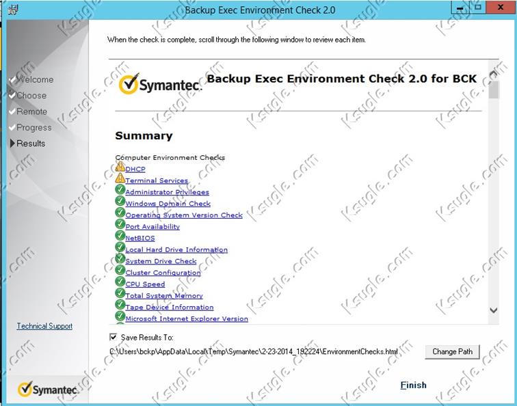Click the green check beside Microsoft Internet Explorer Version
The width and height of the screenshot is (517, 406).
click(120, 316)
